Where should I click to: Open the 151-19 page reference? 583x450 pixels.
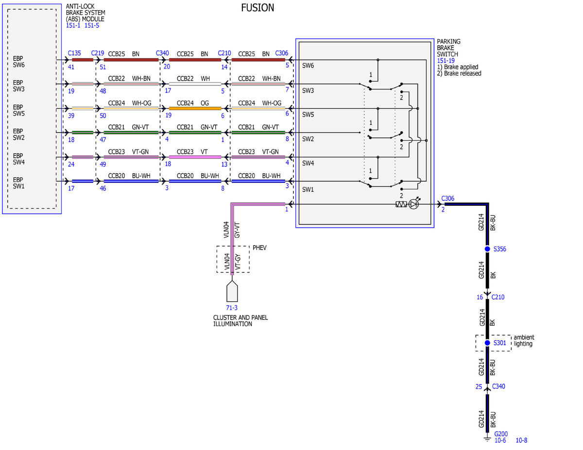click(x=446, y=61)
